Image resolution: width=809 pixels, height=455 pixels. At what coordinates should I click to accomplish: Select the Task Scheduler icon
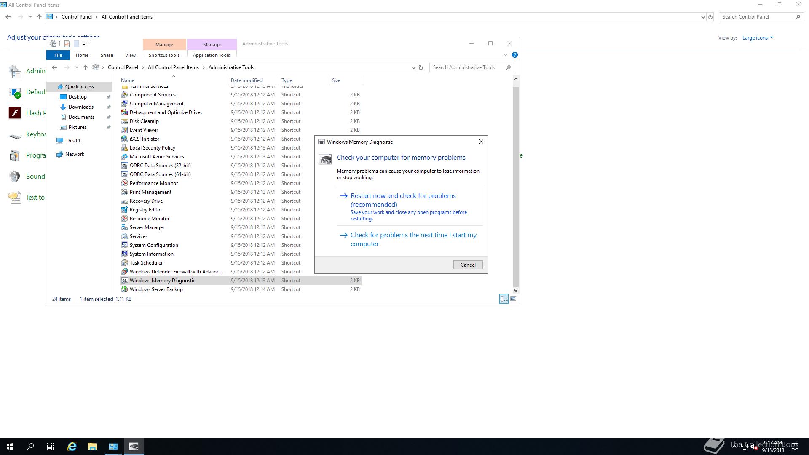(124, 263)
